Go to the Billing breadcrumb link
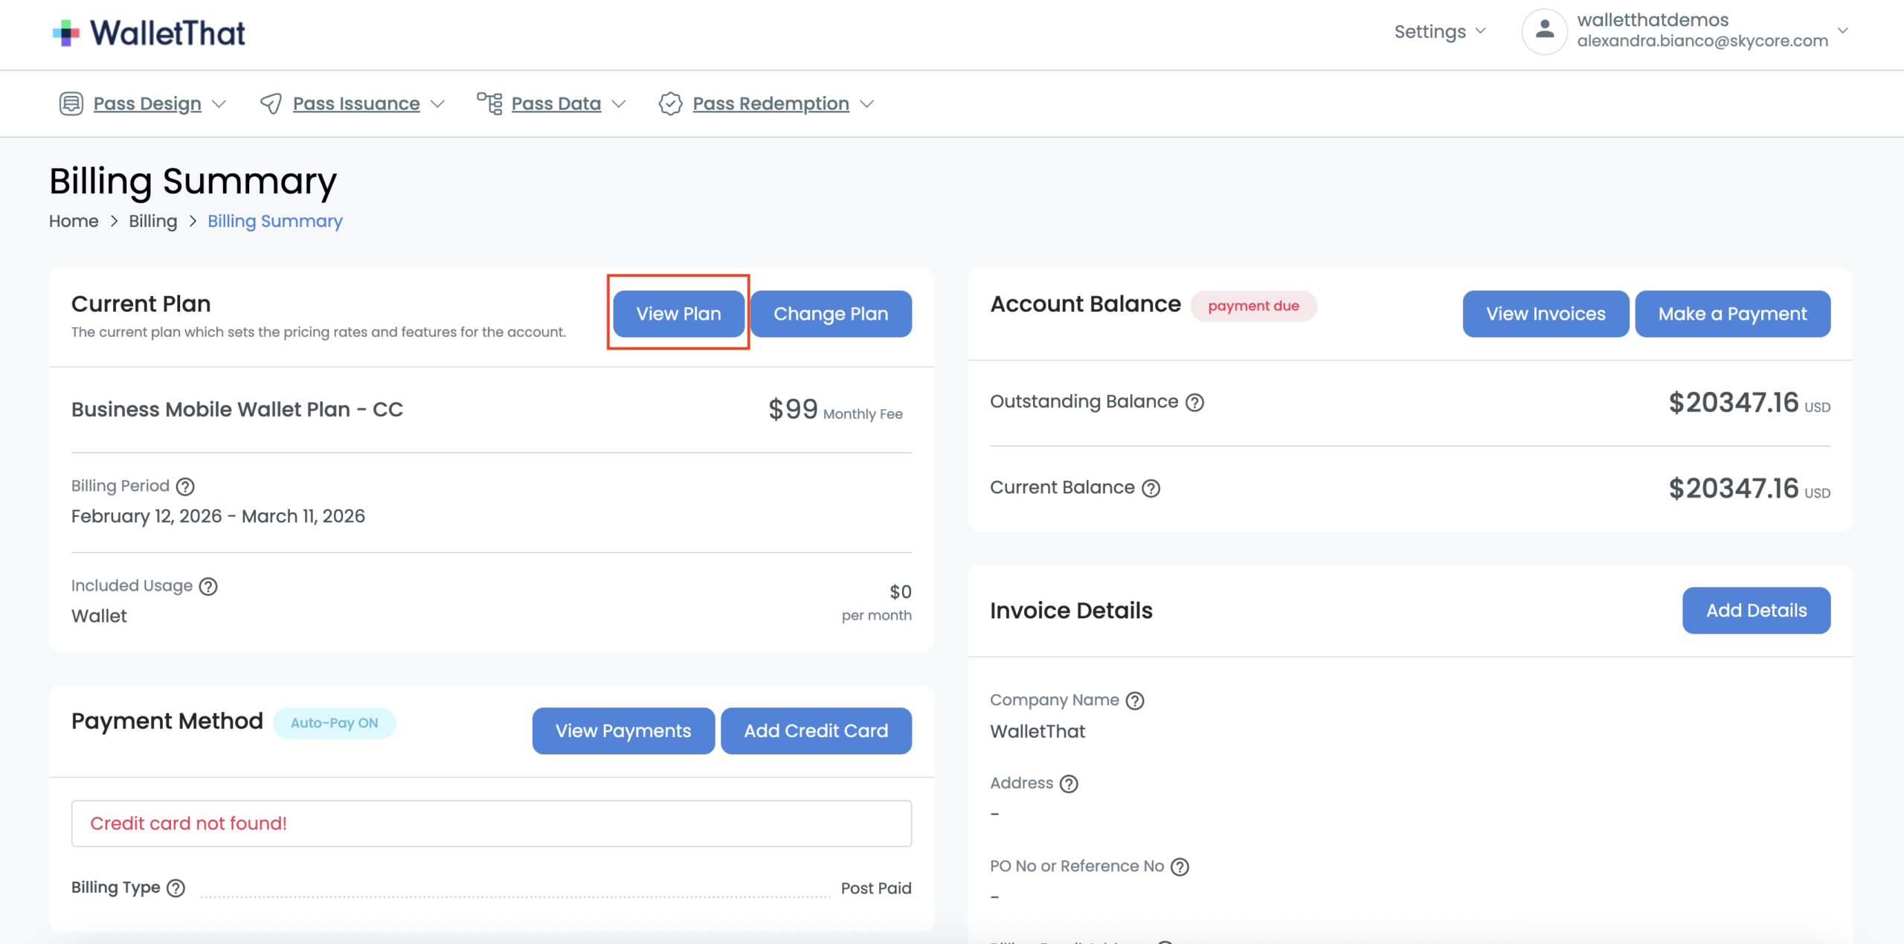The height and width of the screenshot is (944, 1904). point(152,221)
